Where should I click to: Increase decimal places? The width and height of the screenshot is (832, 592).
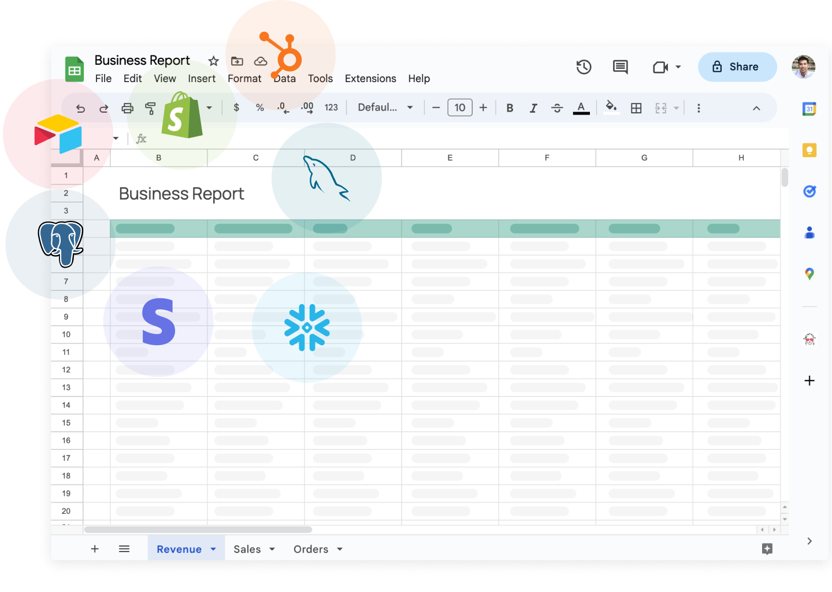307,108
